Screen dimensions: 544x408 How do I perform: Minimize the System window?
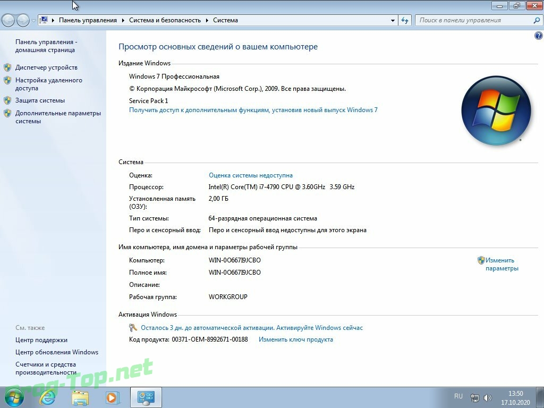coord(499,5)
